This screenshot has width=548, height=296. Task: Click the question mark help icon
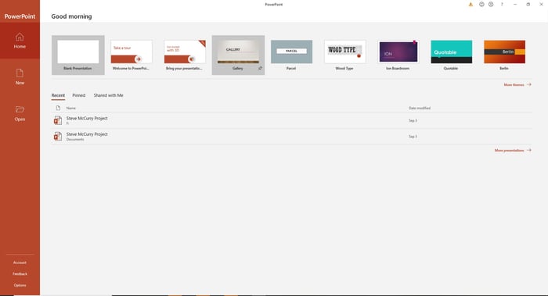tap(502, 5)
